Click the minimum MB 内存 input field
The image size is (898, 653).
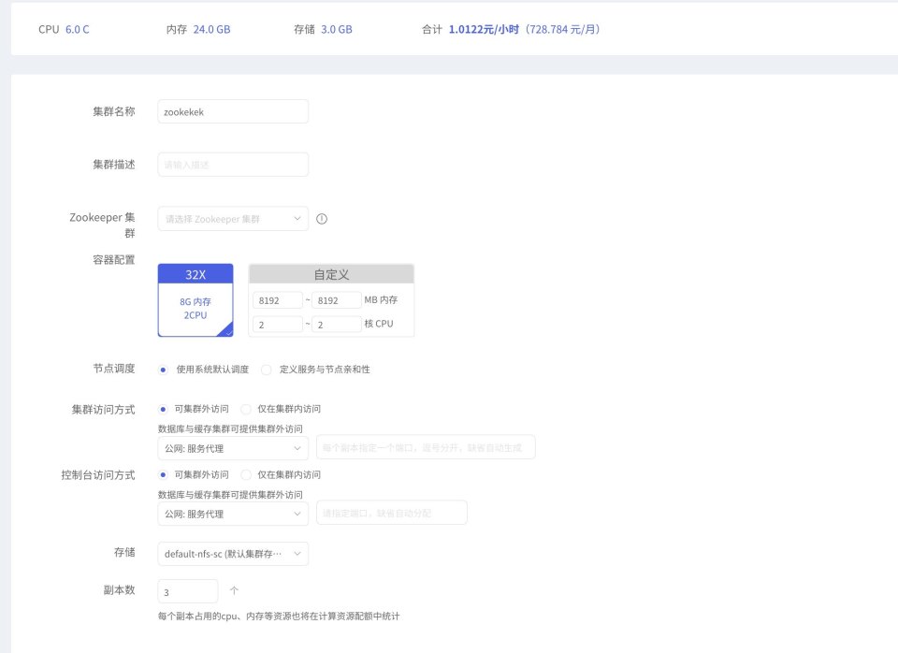click(278, 300)
